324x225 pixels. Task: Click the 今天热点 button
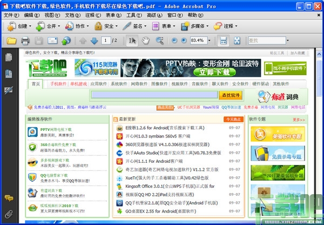233,119
